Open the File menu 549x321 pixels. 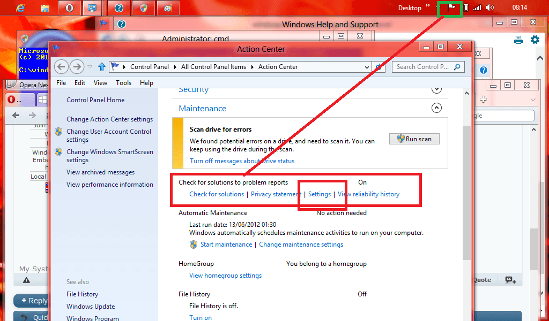(x=61, y=83)
